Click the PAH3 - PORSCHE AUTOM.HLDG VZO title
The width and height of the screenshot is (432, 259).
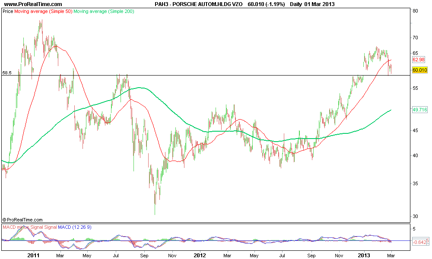click(x=199, y=4)
